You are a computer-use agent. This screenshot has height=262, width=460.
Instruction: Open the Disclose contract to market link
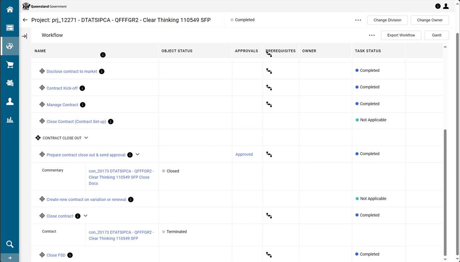click(72, 72)
